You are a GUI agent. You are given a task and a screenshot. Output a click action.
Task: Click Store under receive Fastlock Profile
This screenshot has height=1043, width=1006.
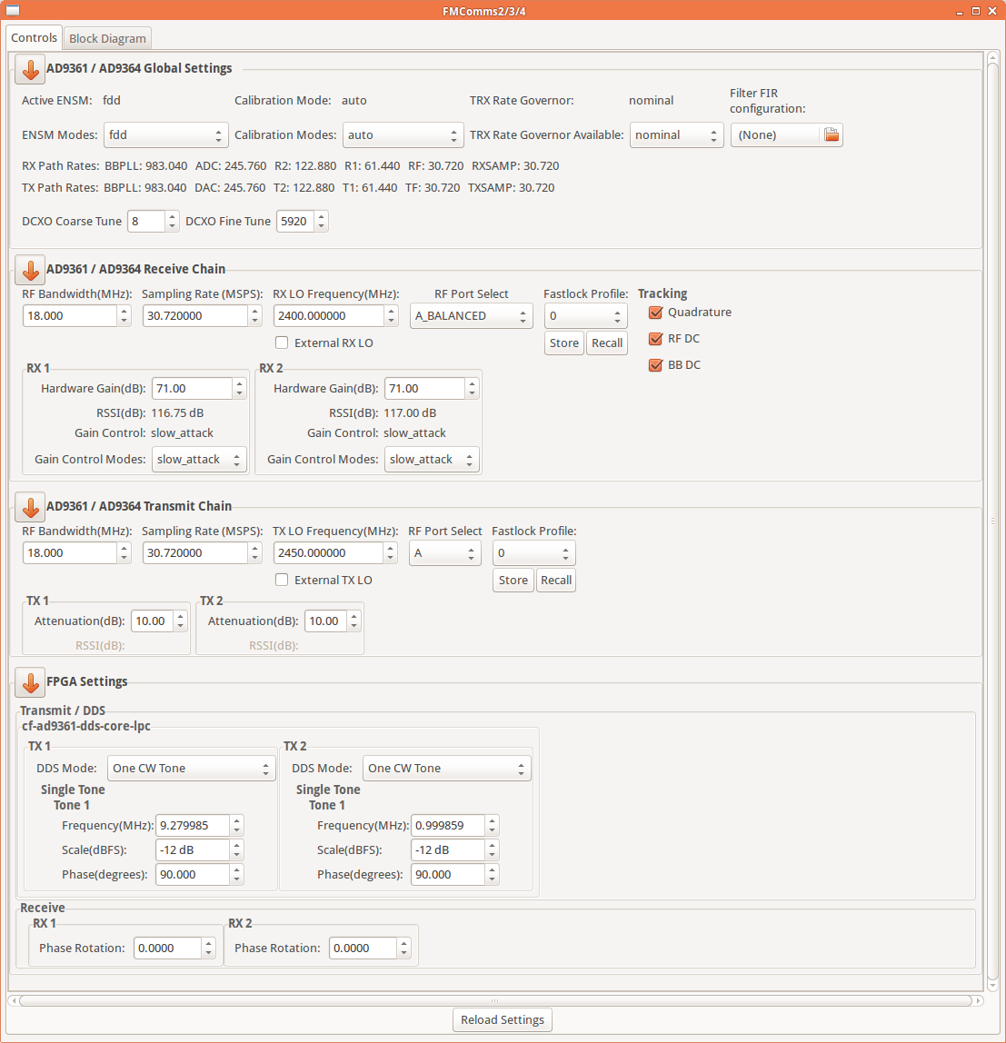[x=564, y=343]
